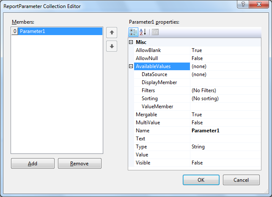Image resolution: width=272 pixels, height=197 pixels.
Task: Click the dialog Help question mark
Action: [x=243, y=4]
